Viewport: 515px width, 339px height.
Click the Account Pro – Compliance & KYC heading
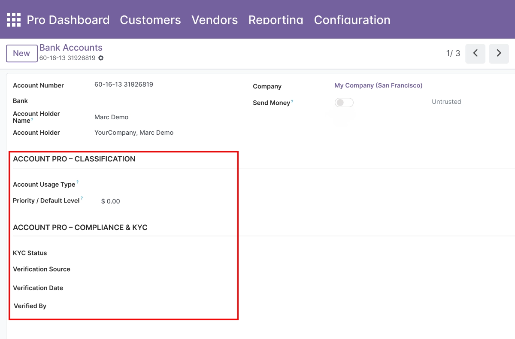coord(80,227)
